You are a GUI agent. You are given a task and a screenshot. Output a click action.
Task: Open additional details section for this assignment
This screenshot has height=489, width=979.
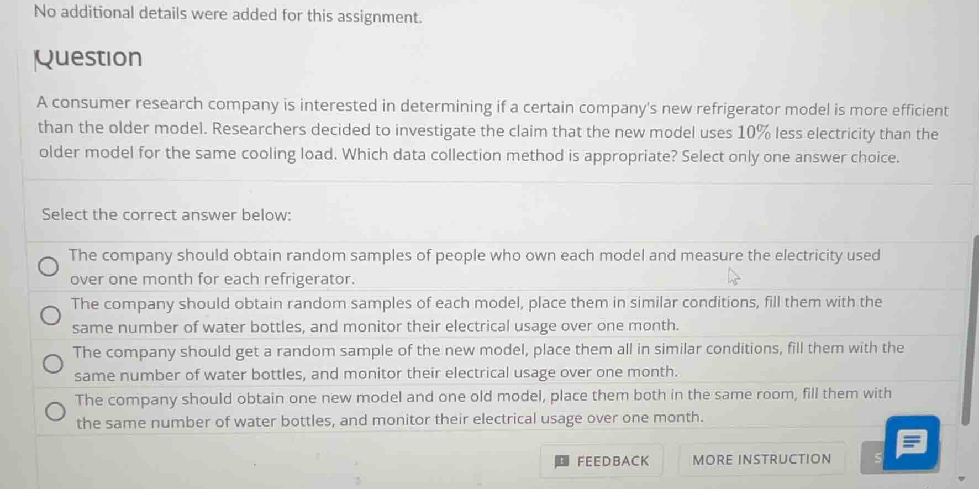tap(227, 13)
